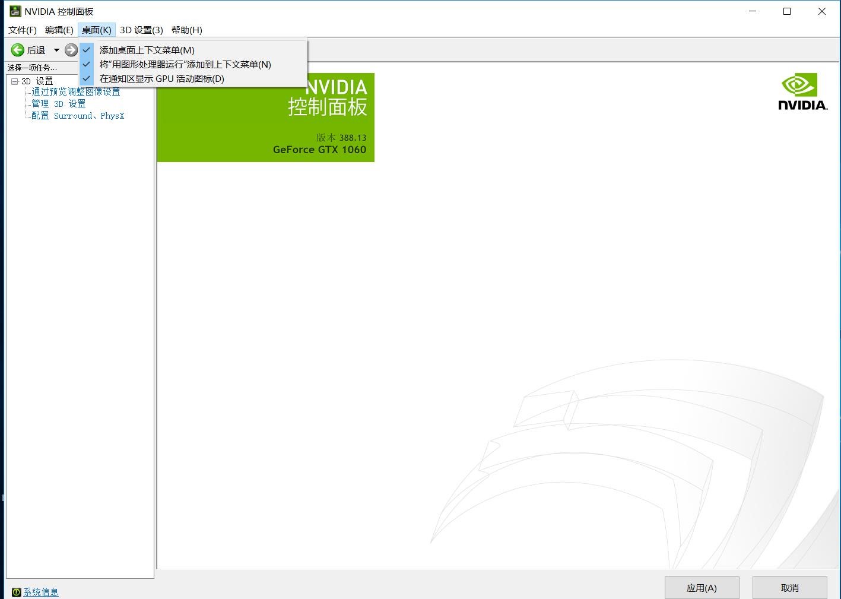The image size is (841, 599).
Task: Open the 文件(F) menu
Action: pyautogui.click(x=23, y=30)
